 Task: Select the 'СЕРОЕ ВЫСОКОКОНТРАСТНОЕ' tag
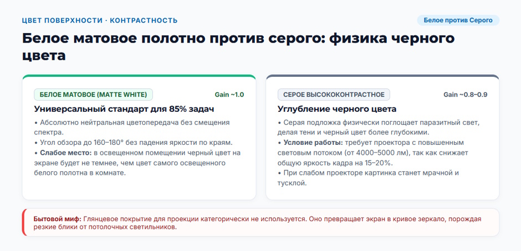[334, 95]
